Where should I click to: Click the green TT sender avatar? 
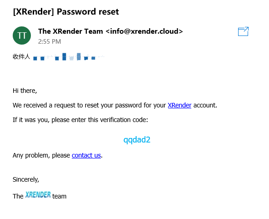[x=22, y=36]
